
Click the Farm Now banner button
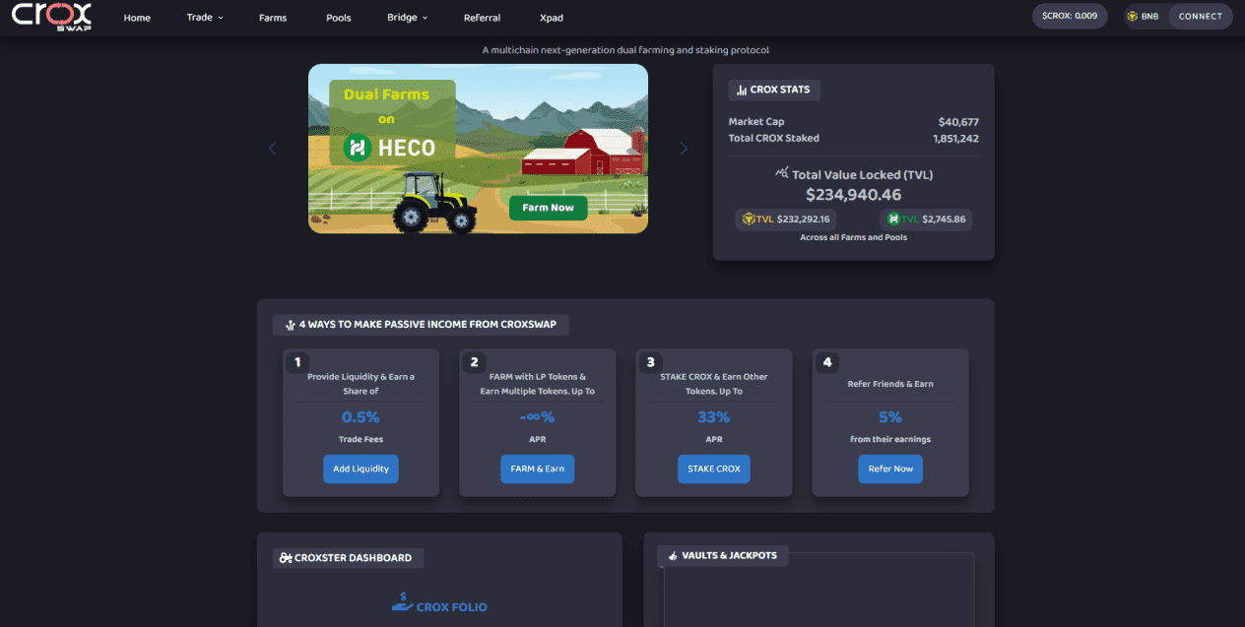[548, 208]
